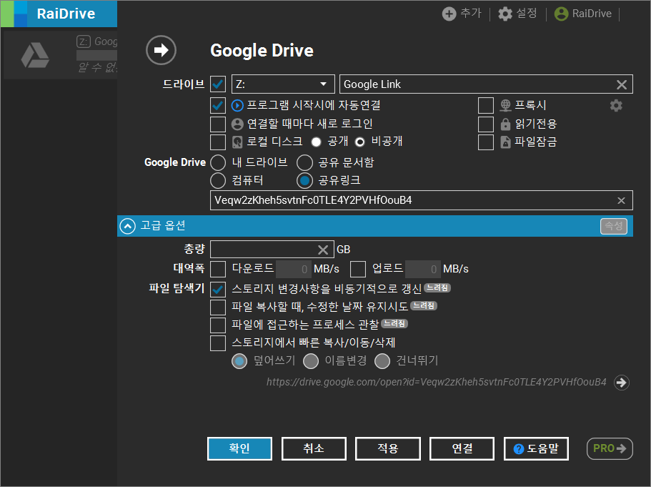Screen dimensions: 651x487
Task: Click the 적용 button
Action: [x=388, y=449]
